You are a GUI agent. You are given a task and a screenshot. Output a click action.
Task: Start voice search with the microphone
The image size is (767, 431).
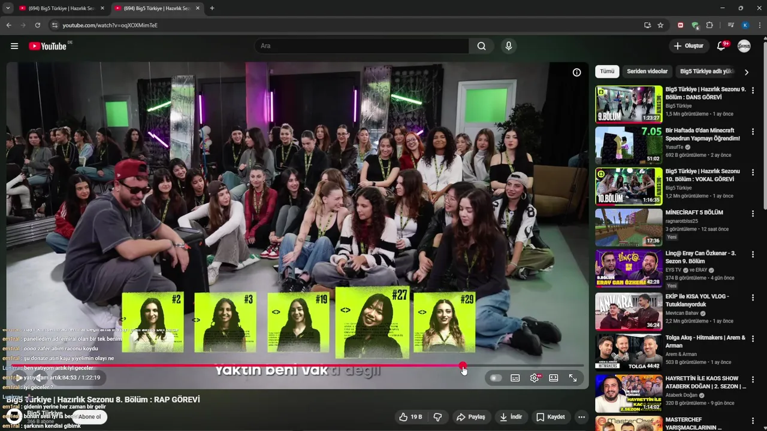(509, 46)
